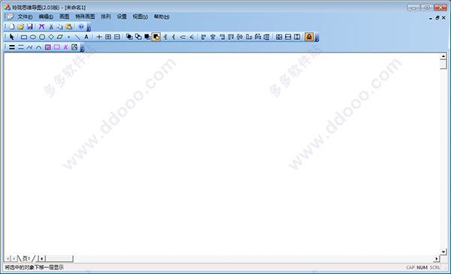
Task: Align objects left with the align-left icon
Action: (x=204, y=37)
